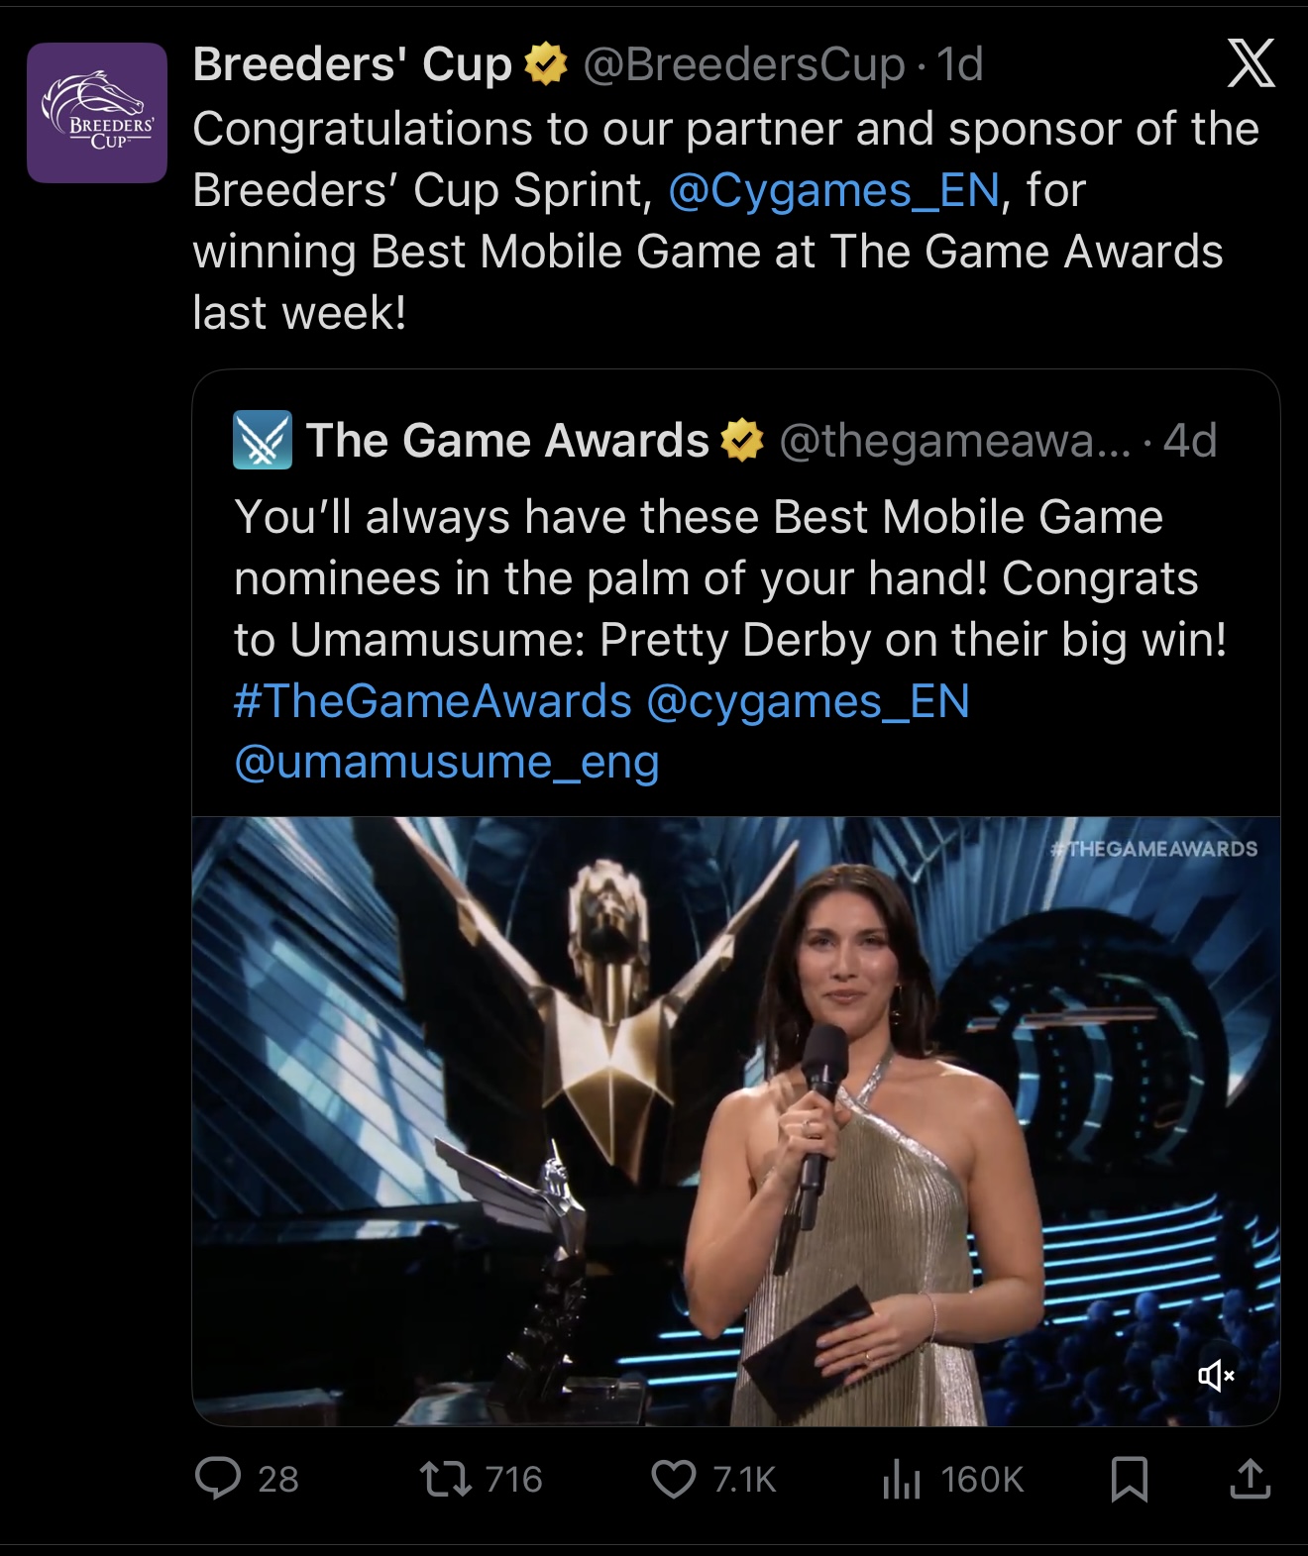1308x1556 pixels.
Task: Unmute the video with speaker icon
Action: pyautogui.click(x=1216, y=1375)
